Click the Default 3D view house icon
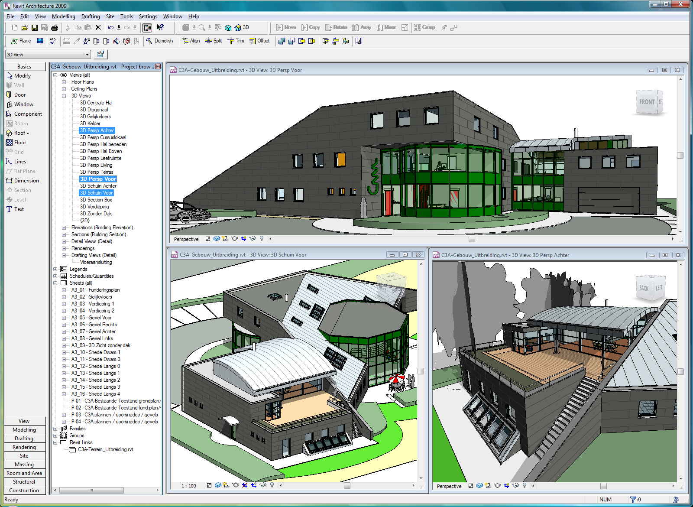The height and width of the screenshot is (507, 693). tap(238, 28)
